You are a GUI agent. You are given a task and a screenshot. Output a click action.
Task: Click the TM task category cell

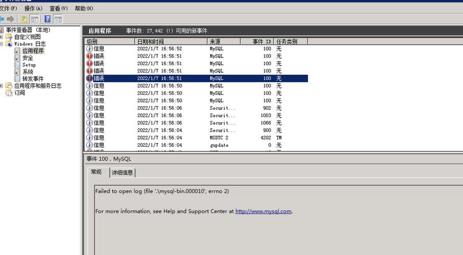pyautogui.click(x=279, y=137)
